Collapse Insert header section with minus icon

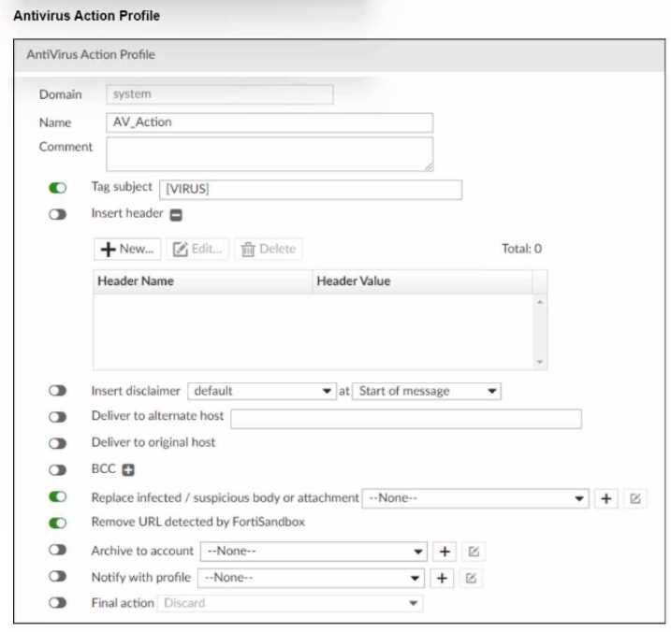pyautogui.click(x=176, y=214)
